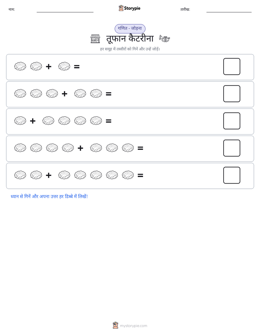Open the mystorypie.com footer link
This screenshot has height=336, width=260.
133,326
